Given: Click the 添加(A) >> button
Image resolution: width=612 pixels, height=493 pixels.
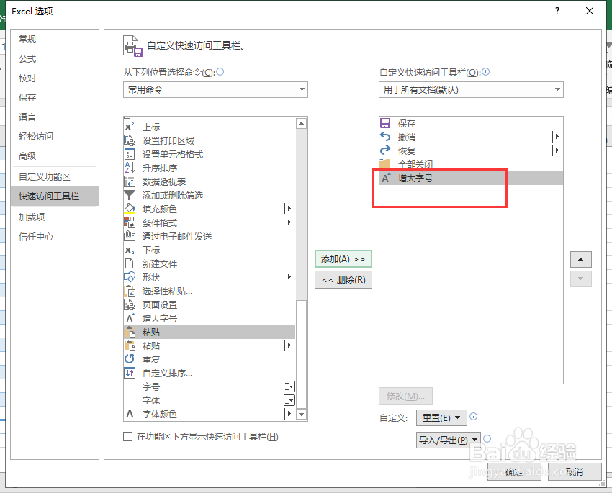Looking at the screenshot, I should (x=343, y=259).
